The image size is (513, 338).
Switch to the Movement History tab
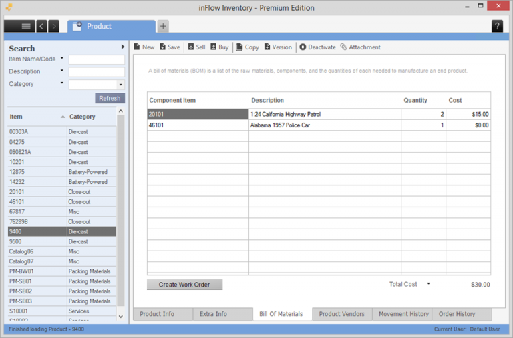click(x=403, y=314)
